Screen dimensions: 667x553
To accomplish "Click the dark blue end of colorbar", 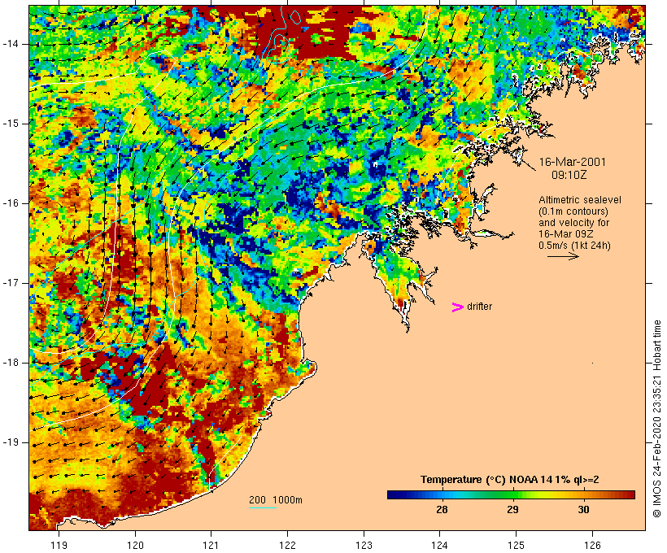I will pyautogui.click(x=394, y=494).
